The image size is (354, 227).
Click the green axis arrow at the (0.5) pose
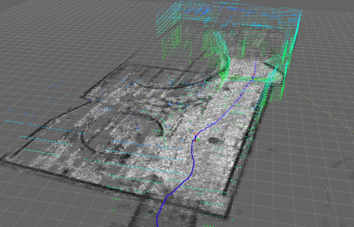point(198,140)
